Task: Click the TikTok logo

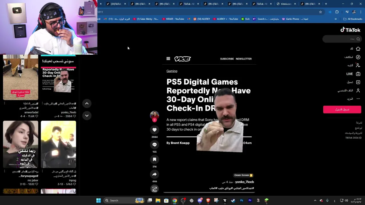Action: pos(350,30)
